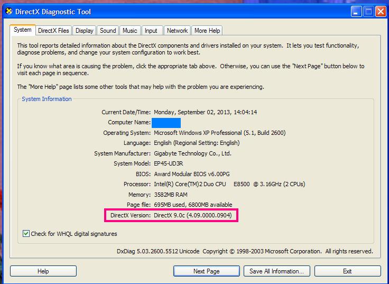The height and width of the screenshot is (284, 389).
Task: Switch to the System tab
Action: [23, 30]
